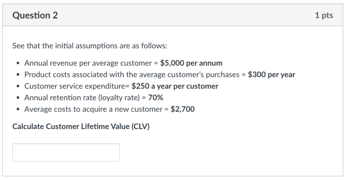Select the bold "$2,700" acquisition cost

coord(183,109)
